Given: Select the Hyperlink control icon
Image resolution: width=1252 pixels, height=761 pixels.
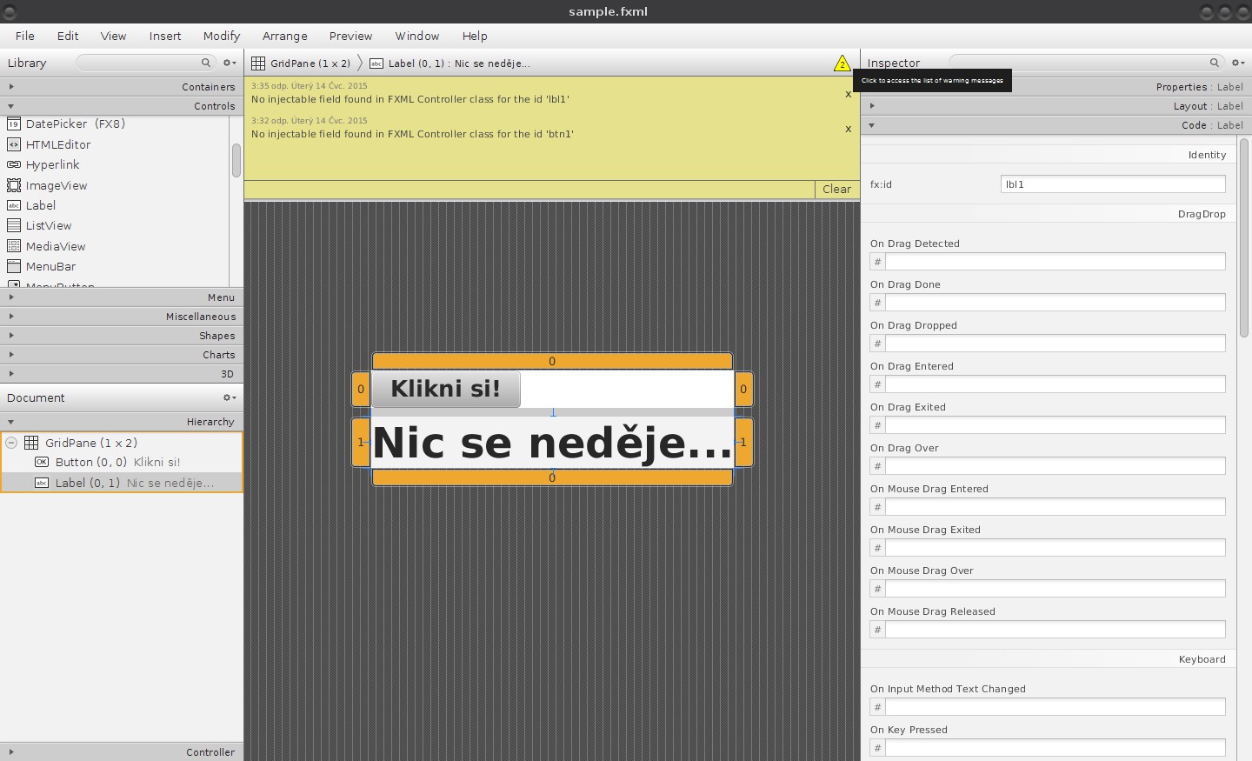Looking at the screenshot, I should (x=11, y=164).
